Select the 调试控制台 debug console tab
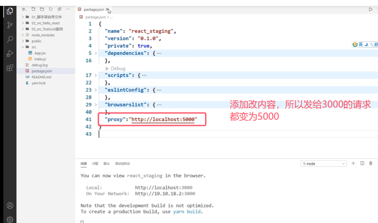The image size is (378, 223). point(122,164)
